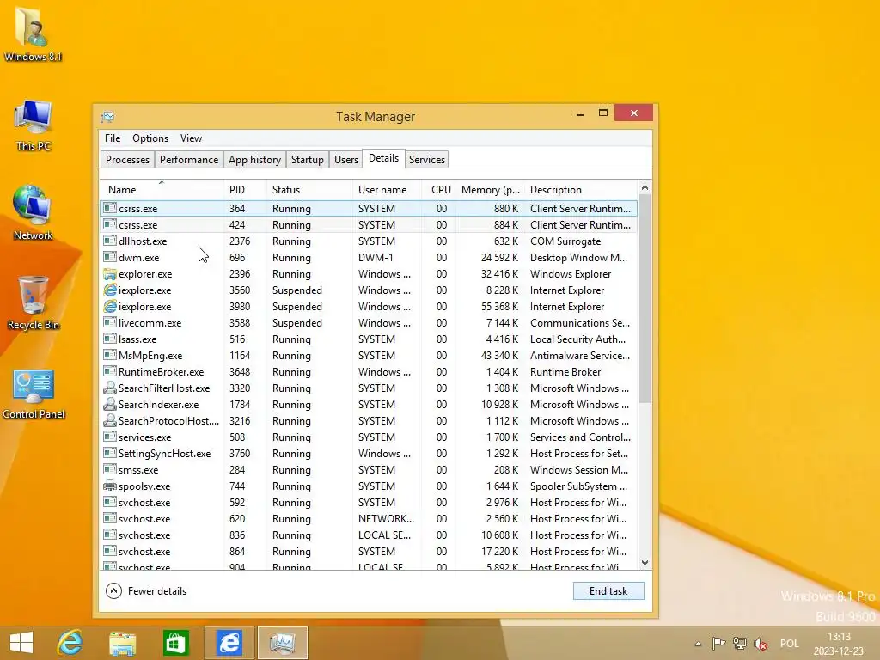Screen dimensions: 880x660
Task: Open the View menu
Action: click(x=191, y=138)
